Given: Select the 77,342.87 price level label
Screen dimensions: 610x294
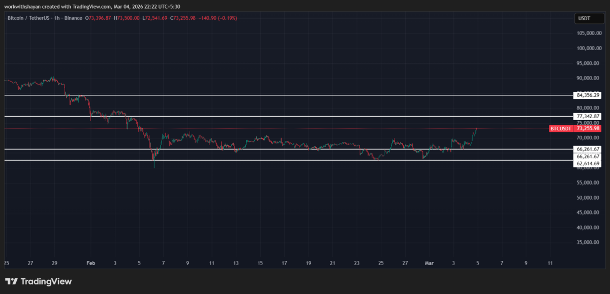Looking at the screenshot, I should click(x=588, y=117).
